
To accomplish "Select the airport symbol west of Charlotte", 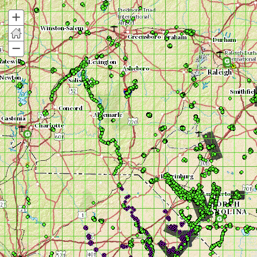I will point(22,128).
